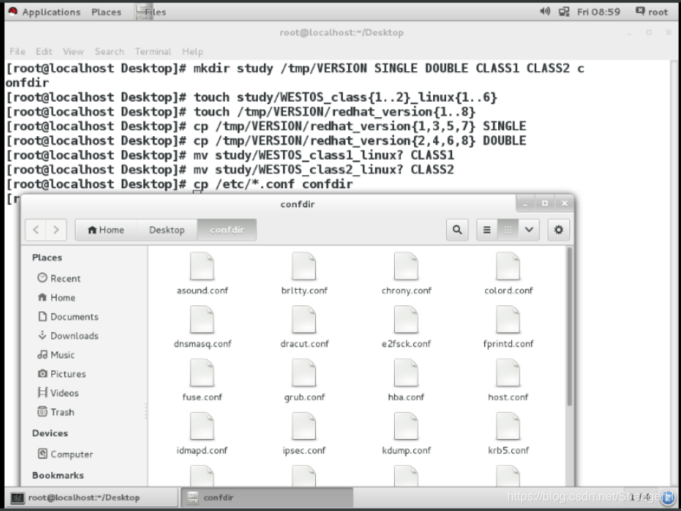Open the terminal Terminal menu
The height and width of the screenshot is (511, 681).
(153, 52)
